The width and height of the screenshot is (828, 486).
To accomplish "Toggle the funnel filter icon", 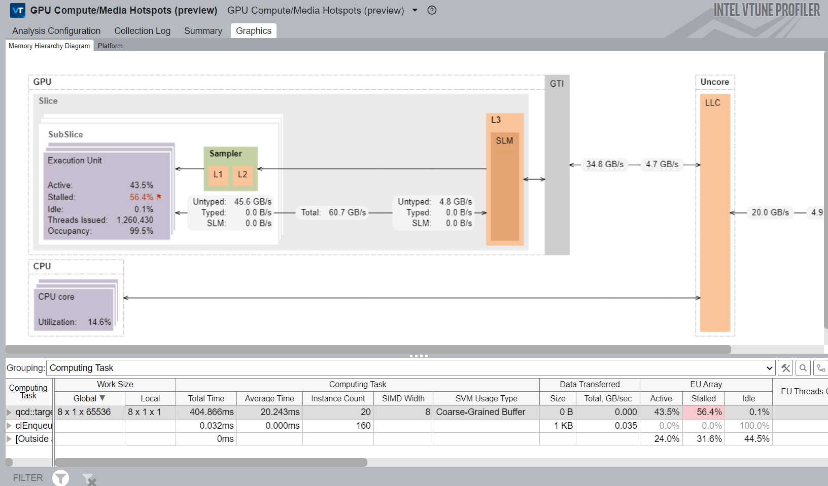I will pyautogui.click(x=60, y=477).
